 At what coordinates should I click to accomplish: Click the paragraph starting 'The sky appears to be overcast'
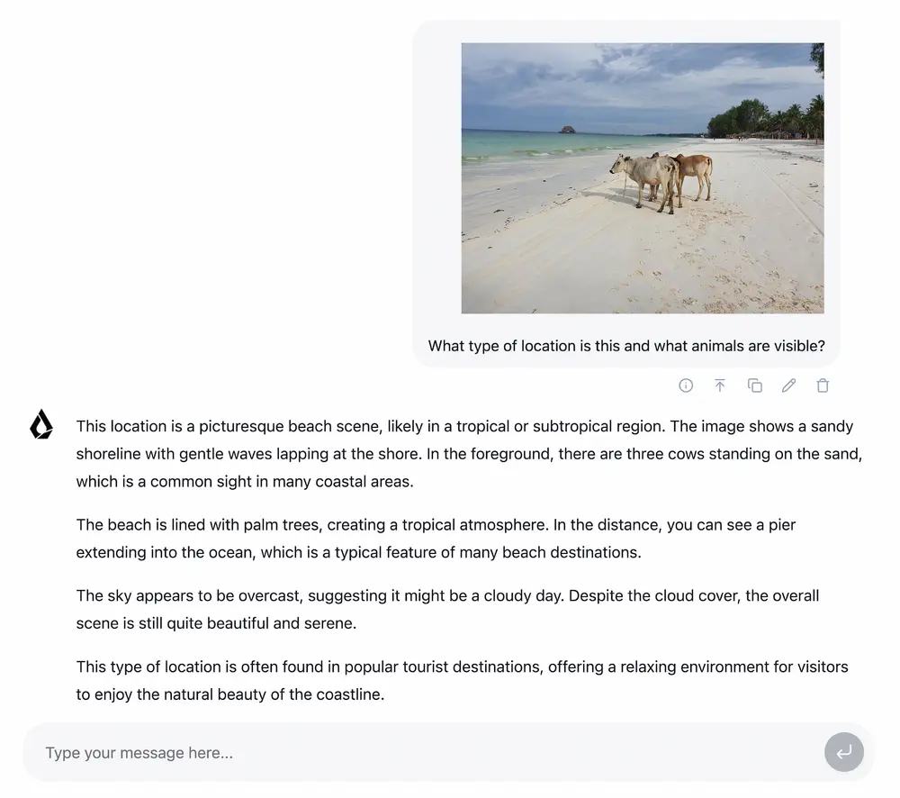pyautogui.click(x=447, y=609)
